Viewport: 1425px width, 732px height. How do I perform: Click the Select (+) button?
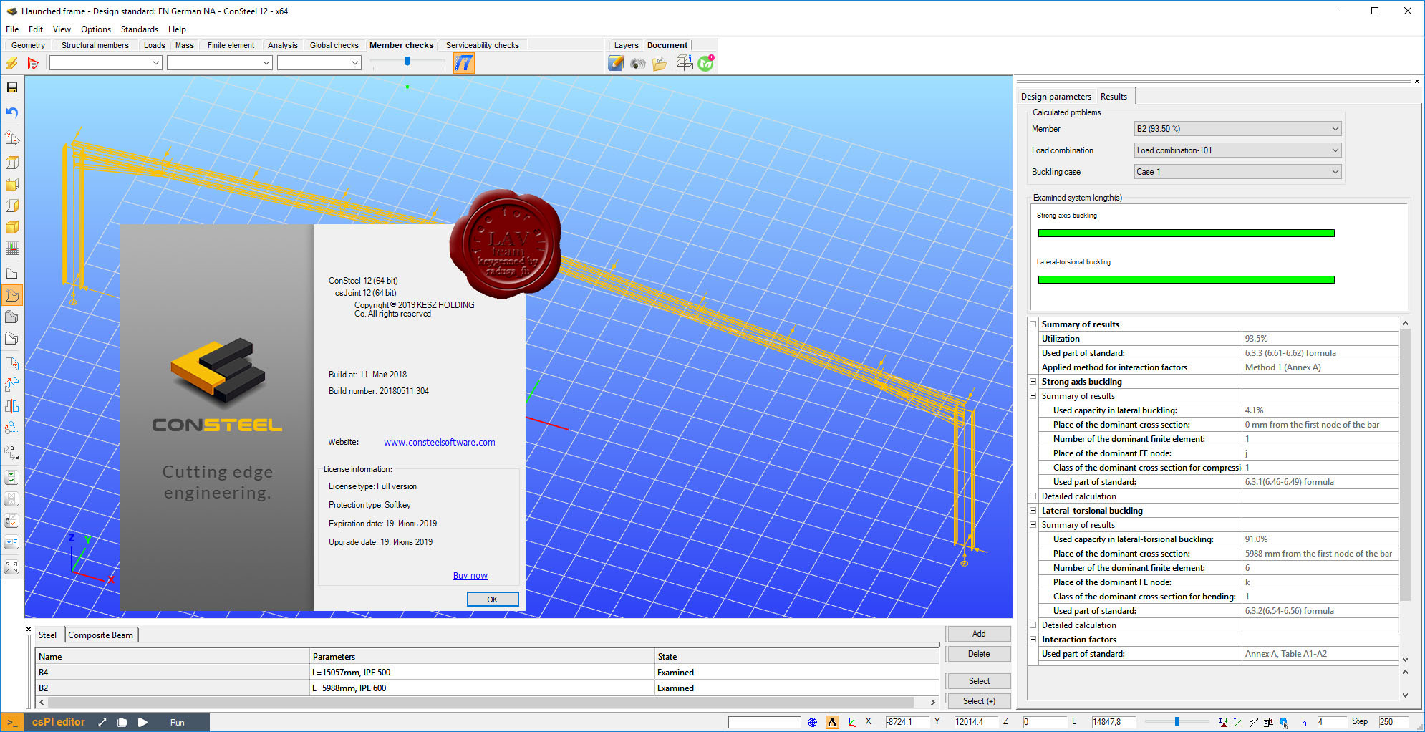click(979, 701)
